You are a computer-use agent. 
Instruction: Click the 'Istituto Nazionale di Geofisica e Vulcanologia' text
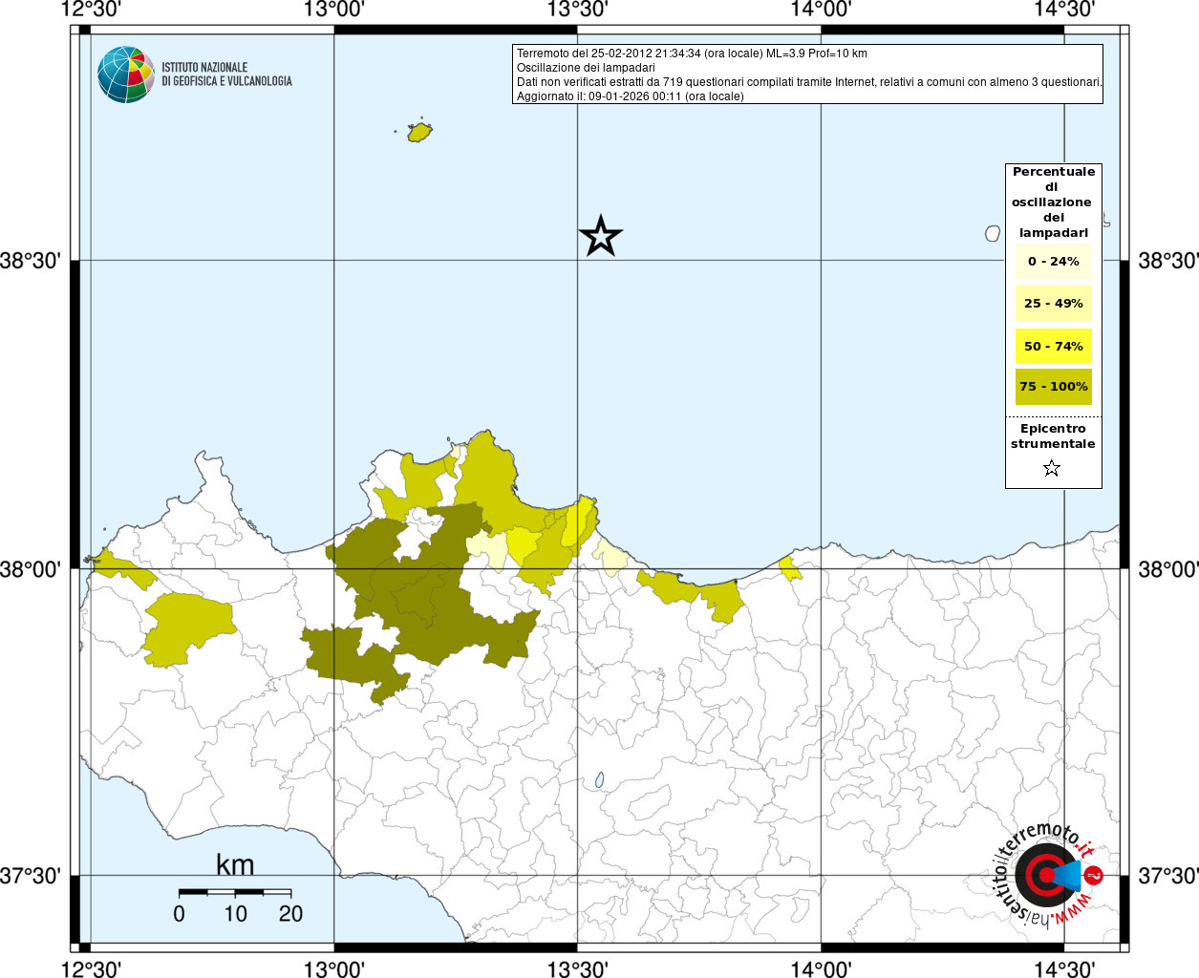[x=226, y=74]
